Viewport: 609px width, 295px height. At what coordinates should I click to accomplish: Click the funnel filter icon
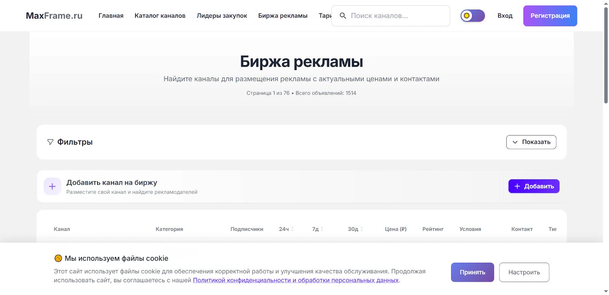[50, 142]
